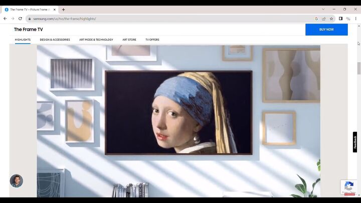The height and width of the screenshot is (203, 361).
Task: View site information via lock icon
Action: (x=30, y=19)
